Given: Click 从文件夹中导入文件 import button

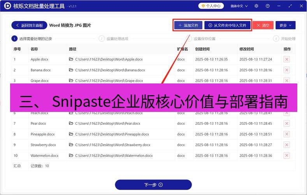Looking at the screenshot, I should (x=227, y=25).
